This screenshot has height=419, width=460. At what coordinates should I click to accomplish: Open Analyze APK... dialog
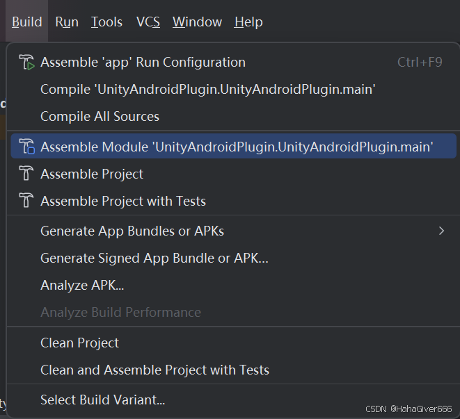(x=234, y=285)
